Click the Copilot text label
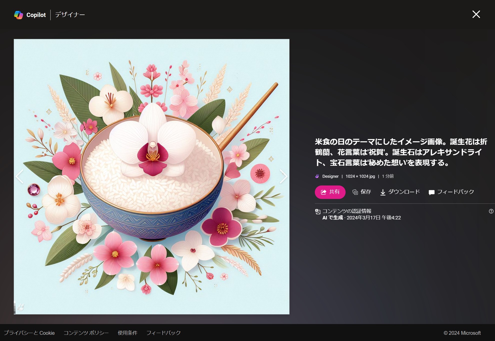 tap(36, 15)
